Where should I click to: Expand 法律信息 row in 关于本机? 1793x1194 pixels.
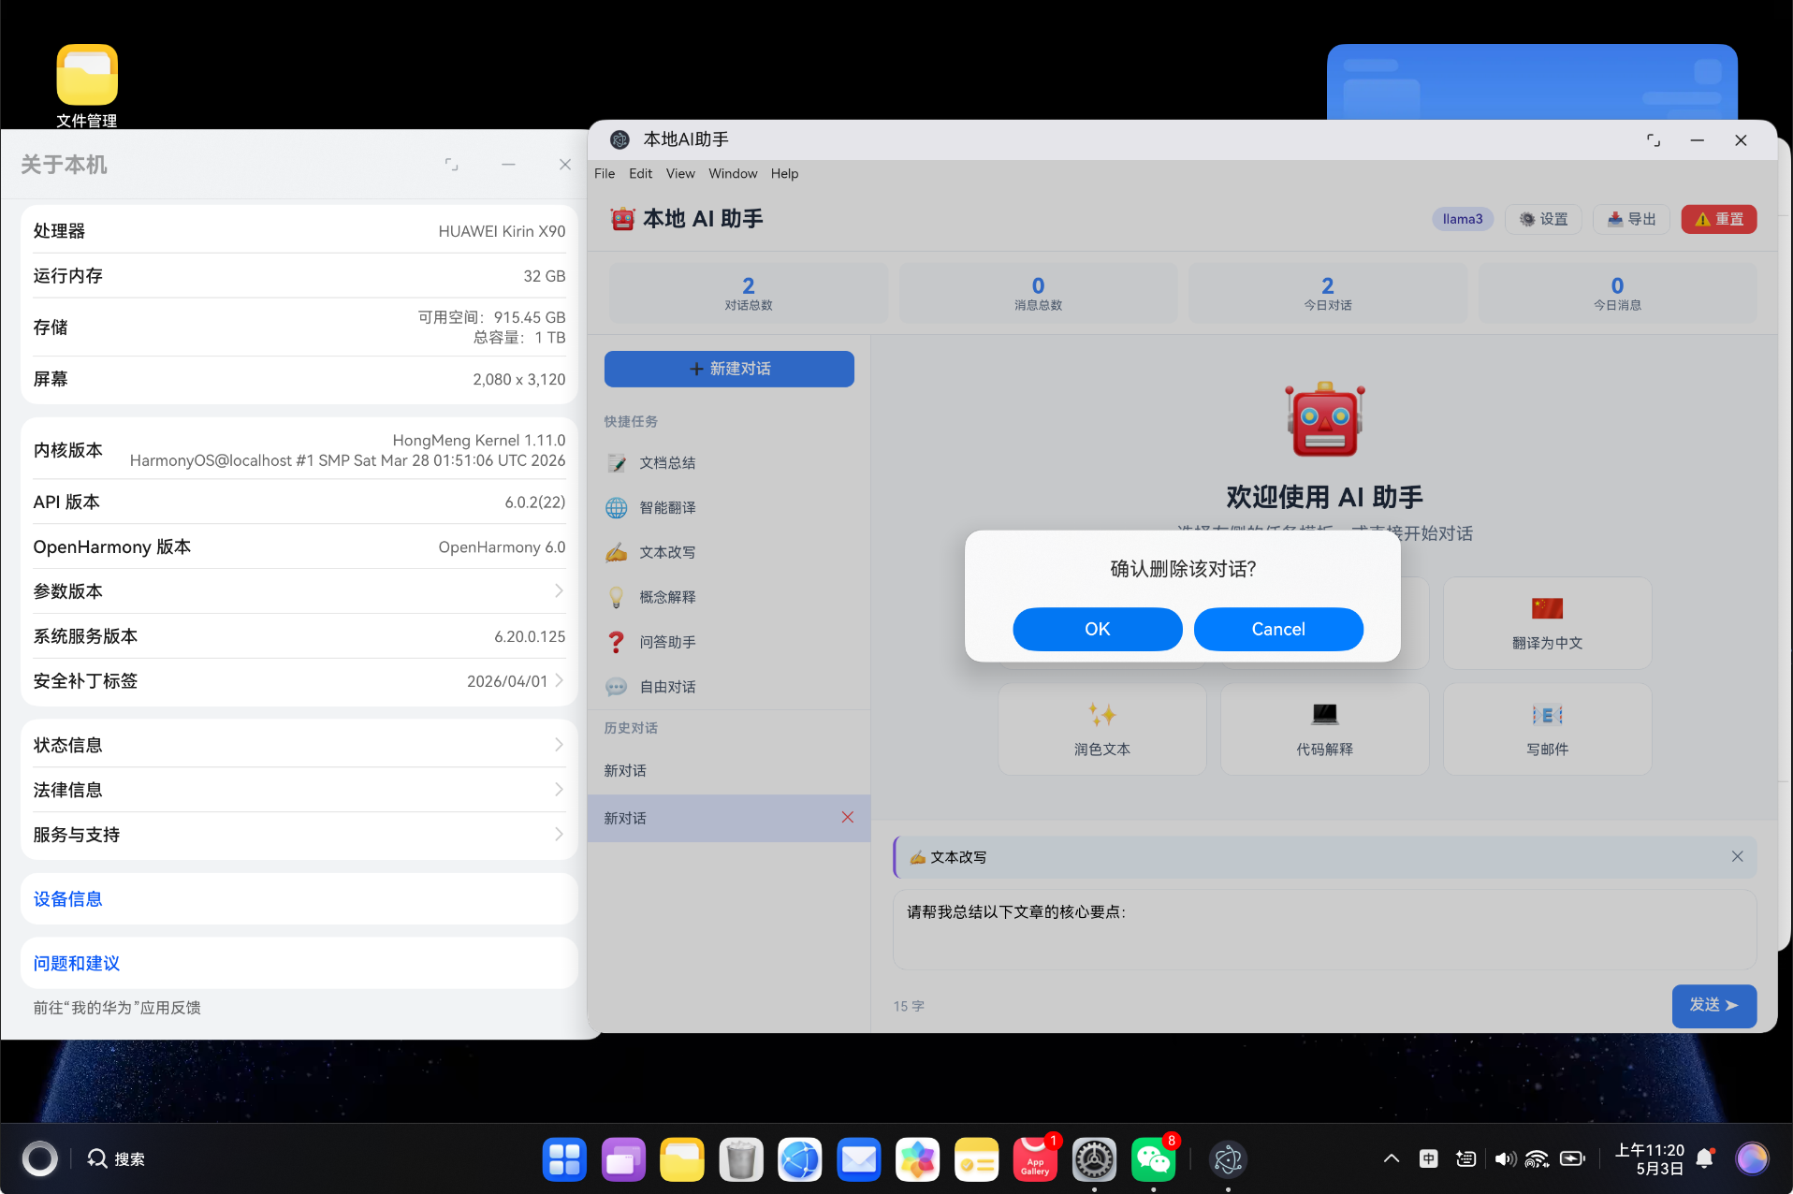tap(299, 790)
